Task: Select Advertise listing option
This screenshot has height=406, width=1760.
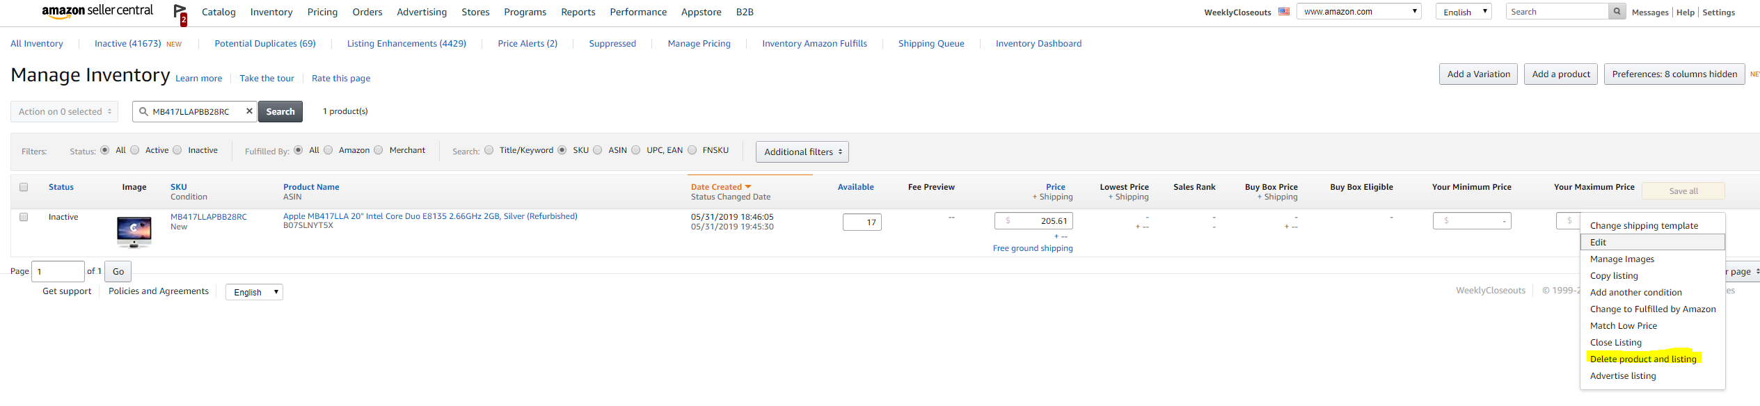Action: (1622, 375)
